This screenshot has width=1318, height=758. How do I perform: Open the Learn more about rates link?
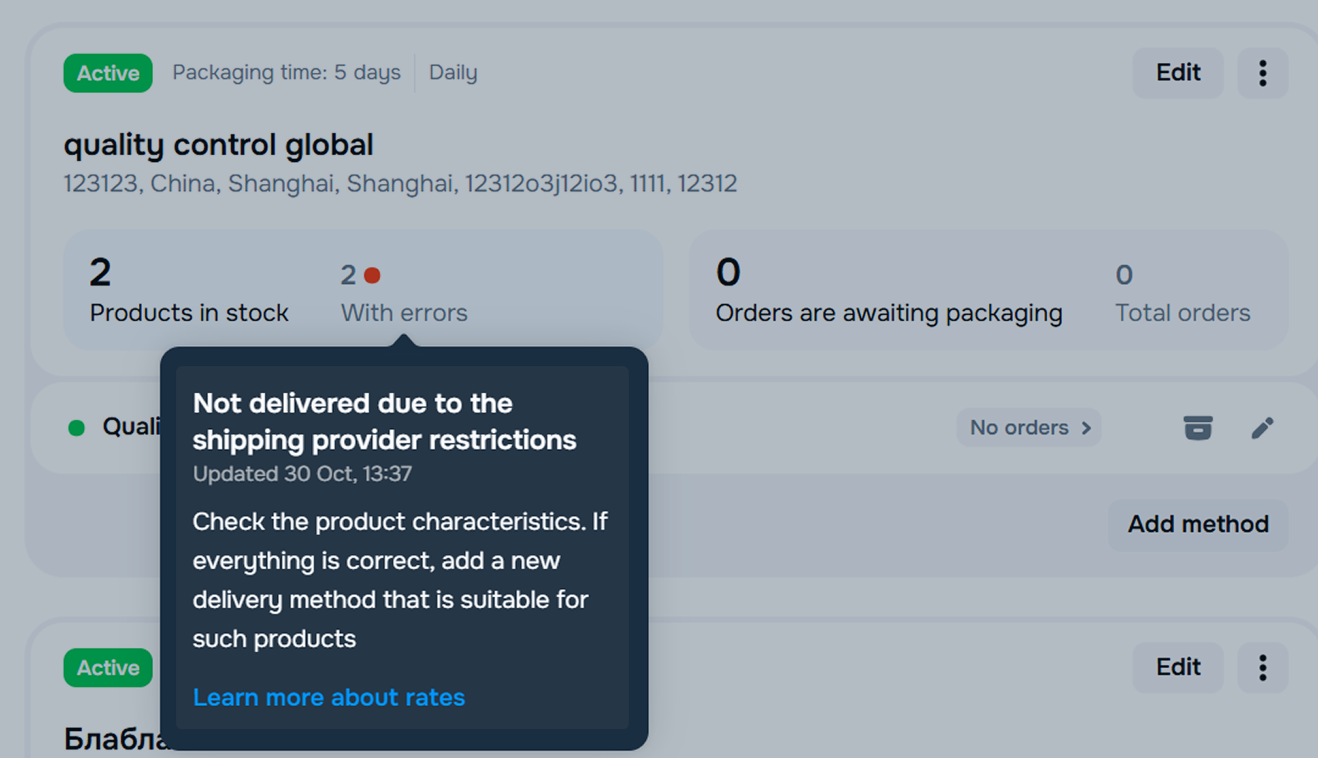328,697
